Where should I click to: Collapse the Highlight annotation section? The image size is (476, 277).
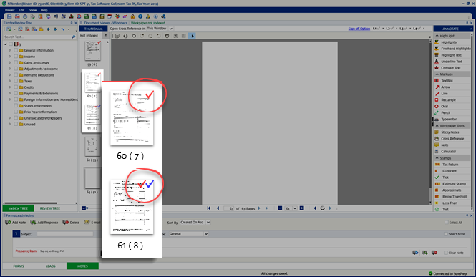(x=437, y=36)
